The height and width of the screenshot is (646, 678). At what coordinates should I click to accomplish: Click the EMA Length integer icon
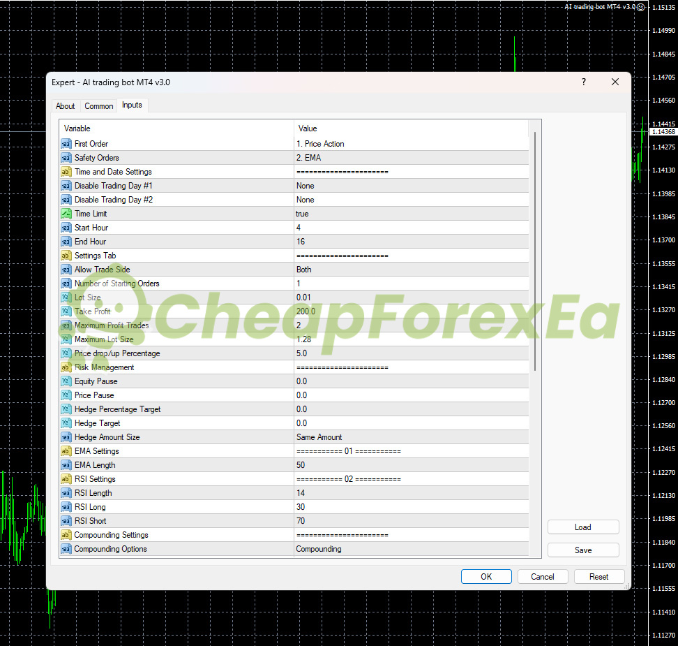click(x=66, y=465)
